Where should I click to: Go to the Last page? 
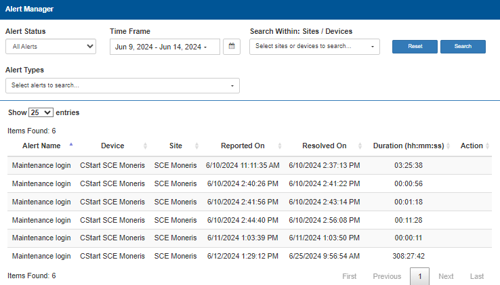pyautogui.click(x=477, y=276)
